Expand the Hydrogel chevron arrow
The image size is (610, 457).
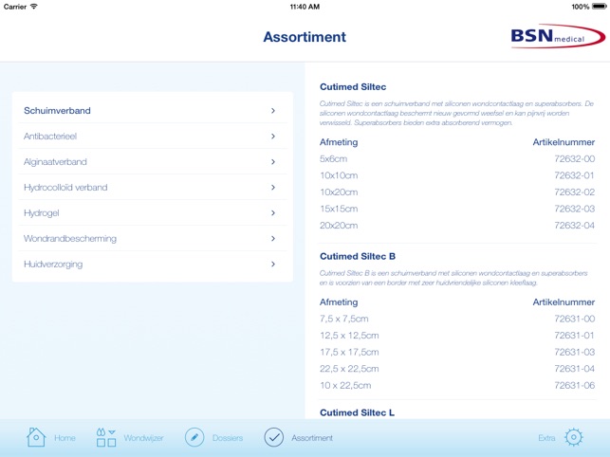click(273, 213)
